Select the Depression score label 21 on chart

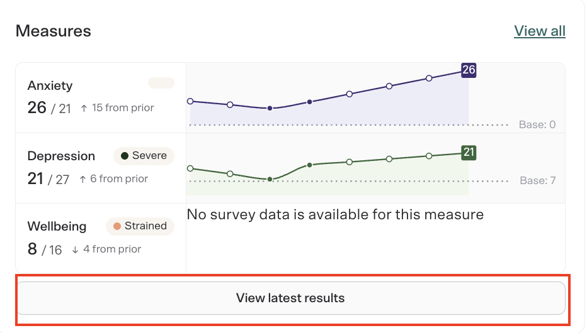(469, 152)
